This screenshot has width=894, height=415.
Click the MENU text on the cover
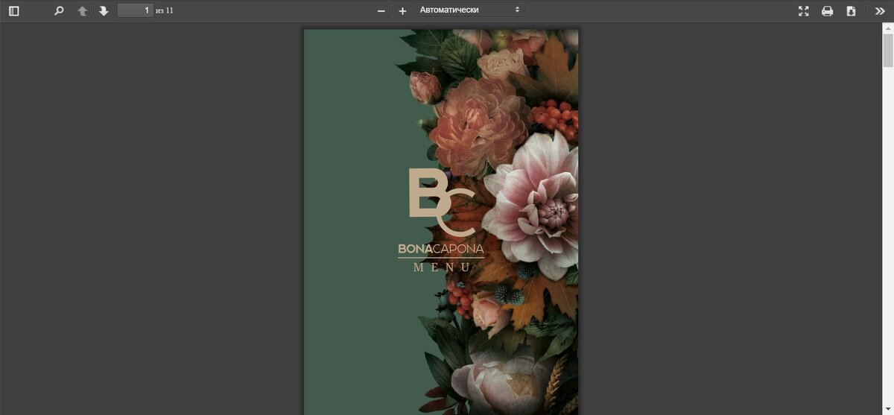442,267
